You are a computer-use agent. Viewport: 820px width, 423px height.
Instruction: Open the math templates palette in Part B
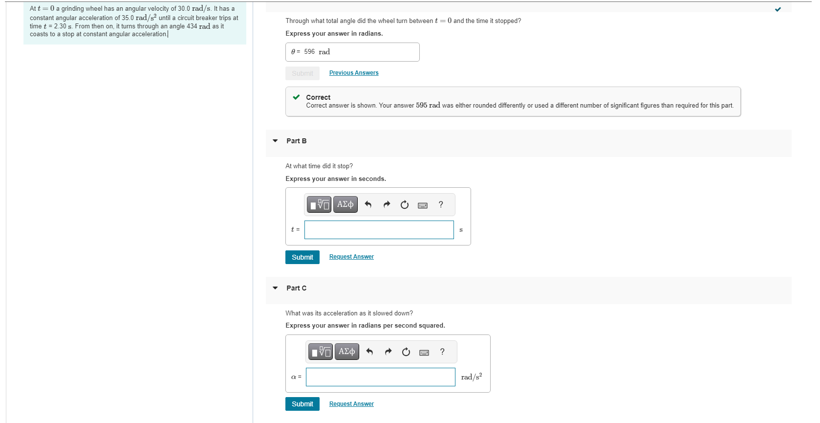tap(319, 204)
